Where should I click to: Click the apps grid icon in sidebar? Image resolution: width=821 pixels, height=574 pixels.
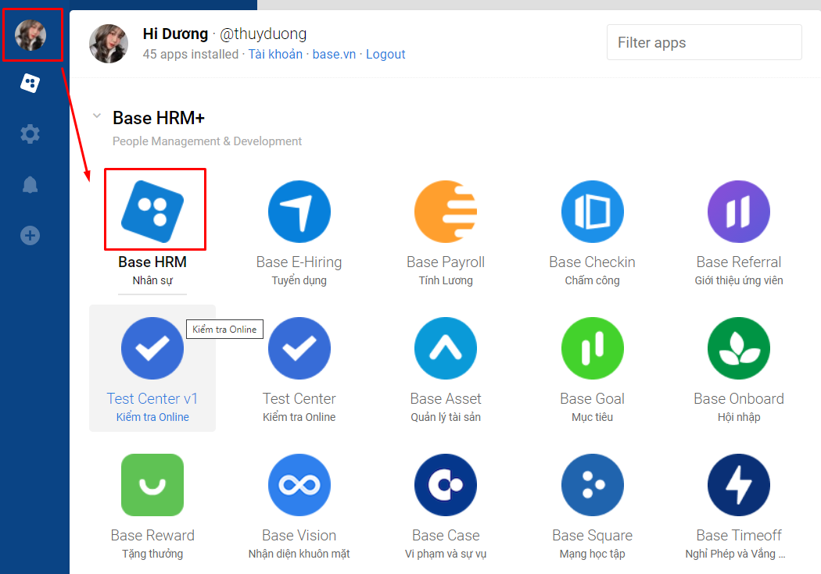coord(30,83)
